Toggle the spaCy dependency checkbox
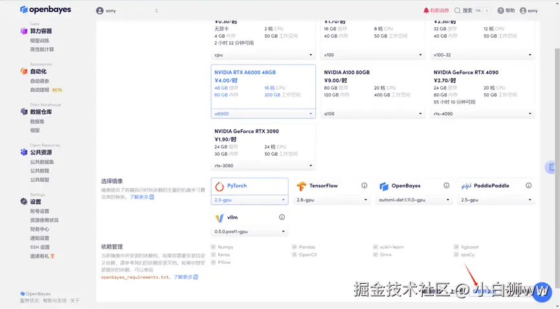 [x=456, y=255]
